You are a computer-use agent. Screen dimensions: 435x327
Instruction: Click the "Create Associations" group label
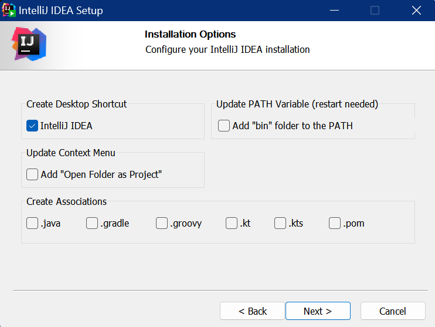coord(67,202)
